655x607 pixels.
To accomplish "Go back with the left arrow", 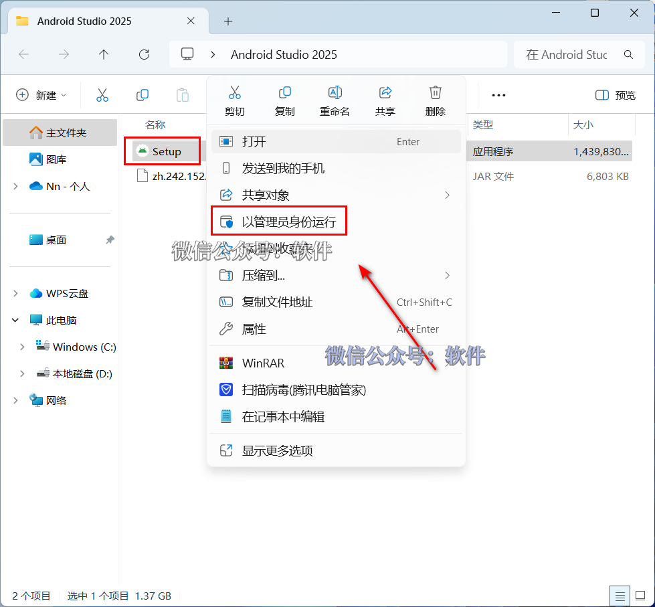I will coord(24,54).
